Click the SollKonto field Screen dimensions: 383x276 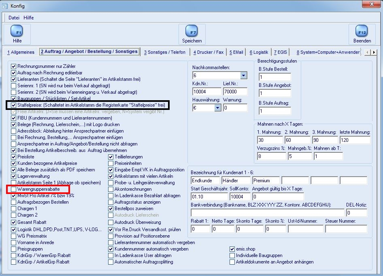click(x=240, y=196)
